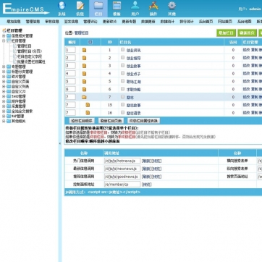Tick the checkbox for row ID 3
Image resolution: width=262 pixels, height=262 pixels.
[122, 65]
